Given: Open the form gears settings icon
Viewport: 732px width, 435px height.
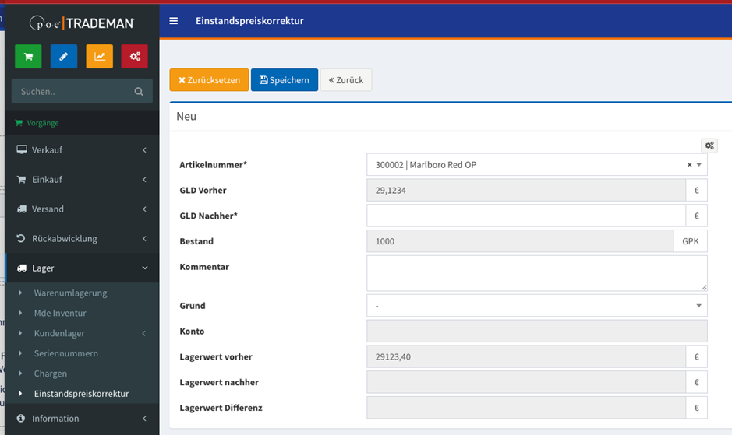Looking at the screenshot, I should [x=709, y=146].
